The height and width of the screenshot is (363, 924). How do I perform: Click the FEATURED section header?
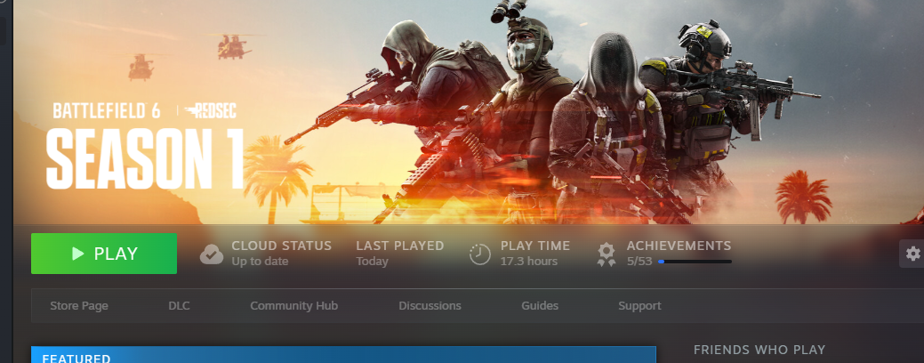coord(76,358)
